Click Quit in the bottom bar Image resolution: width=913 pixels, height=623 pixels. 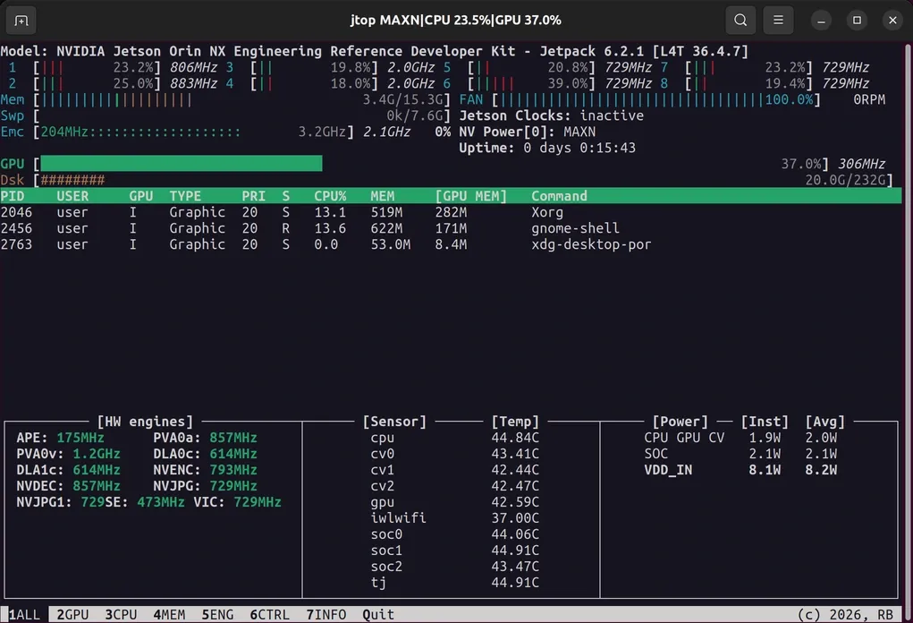[x=378, y=615]
